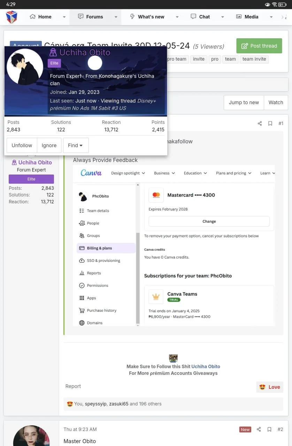Viewport: 292px width, 446px height.
Task: Click the Watch button
Action: point(276,102)
